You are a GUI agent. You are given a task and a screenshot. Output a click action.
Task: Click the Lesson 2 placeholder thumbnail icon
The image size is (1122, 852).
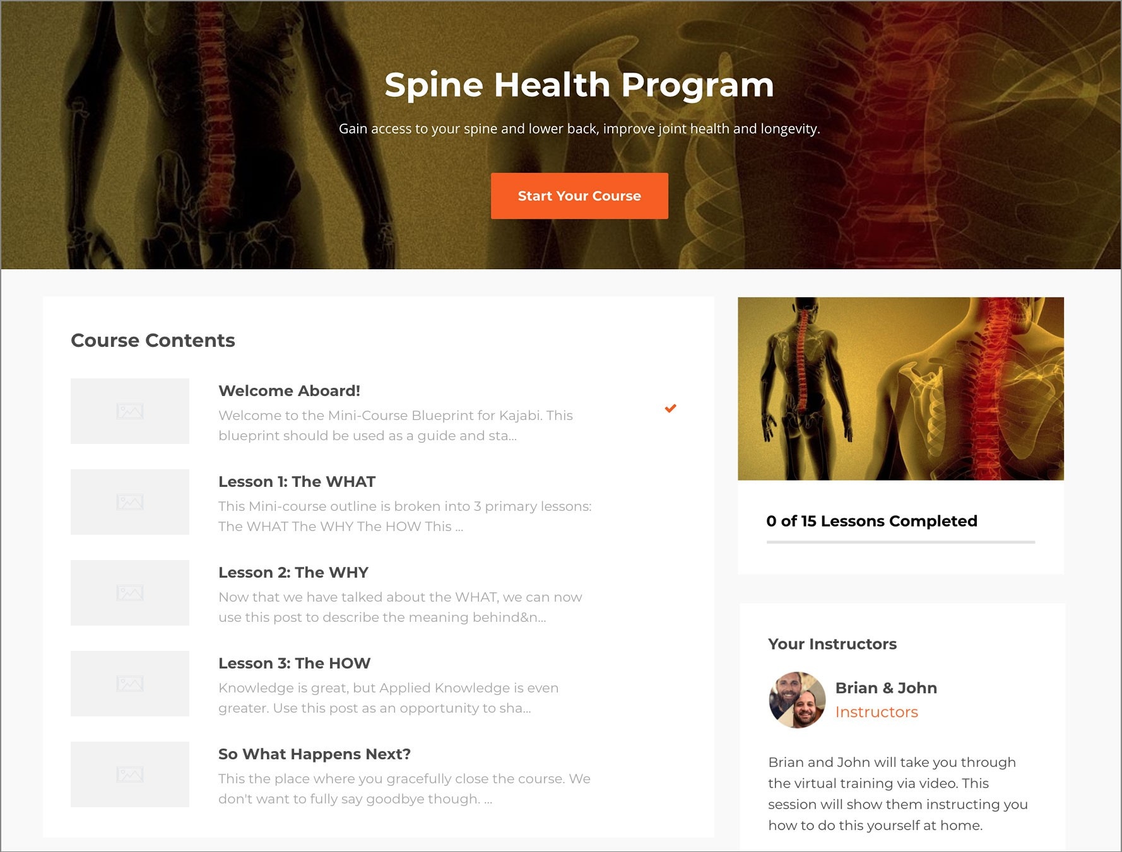tap(130, 593)
